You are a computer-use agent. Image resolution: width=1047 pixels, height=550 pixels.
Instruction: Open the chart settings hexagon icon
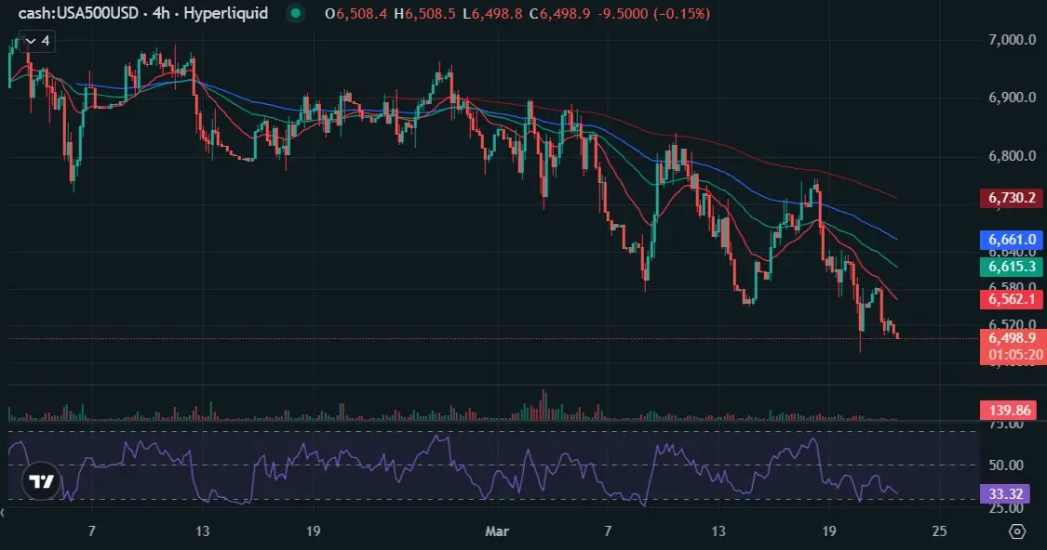coord(1017,531)
